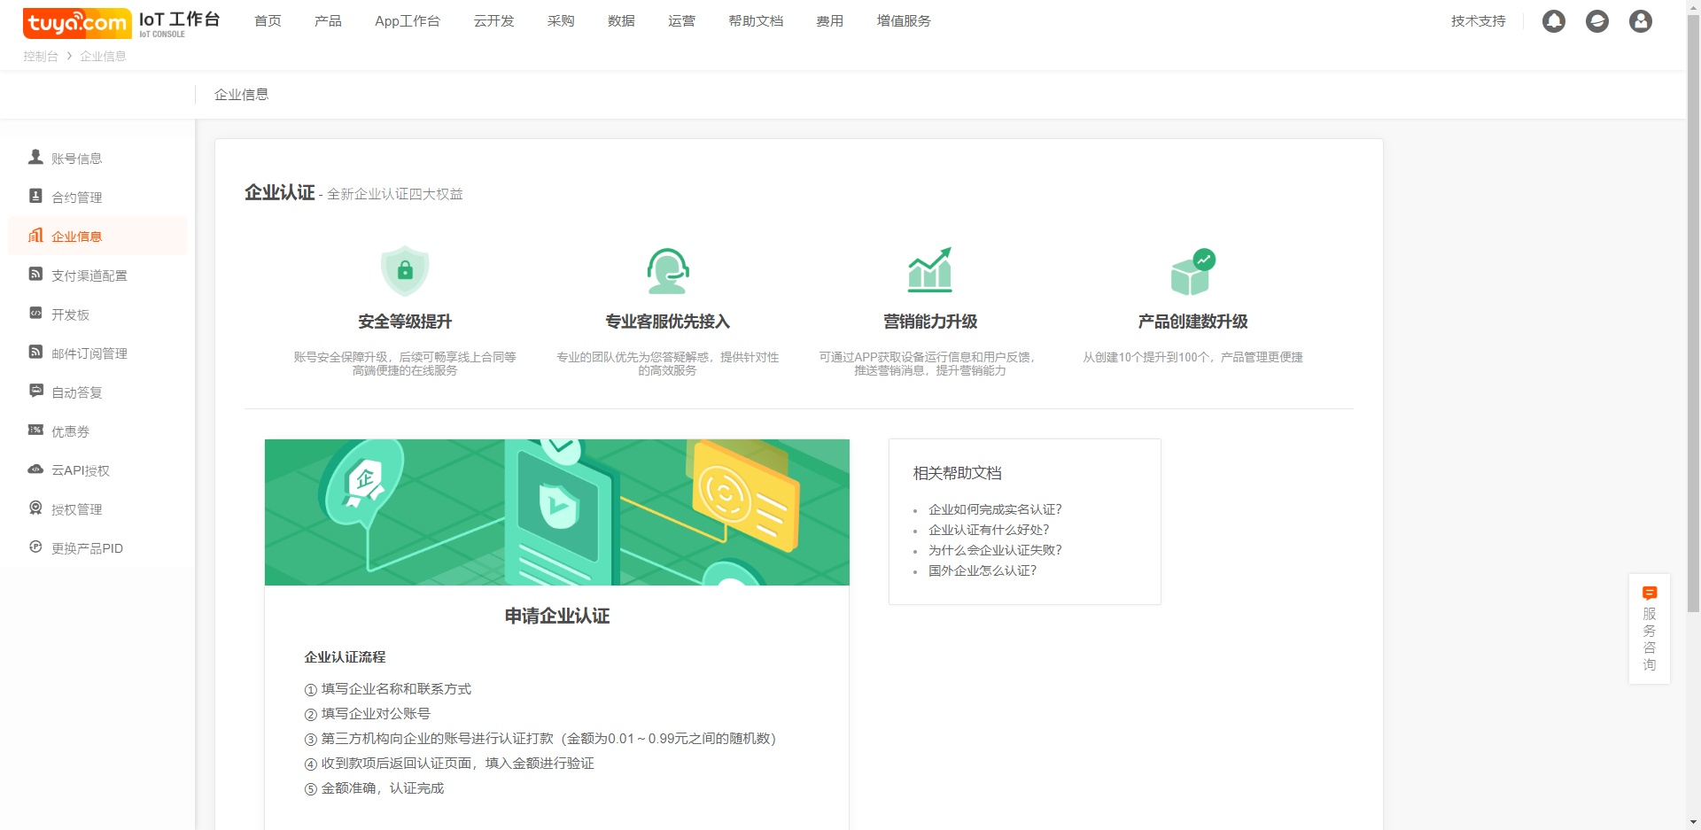Image resolution: width=1701 pixels, height=830 pixels.
Task: Open the user account avatar icon
Action: click(1640, 21)
